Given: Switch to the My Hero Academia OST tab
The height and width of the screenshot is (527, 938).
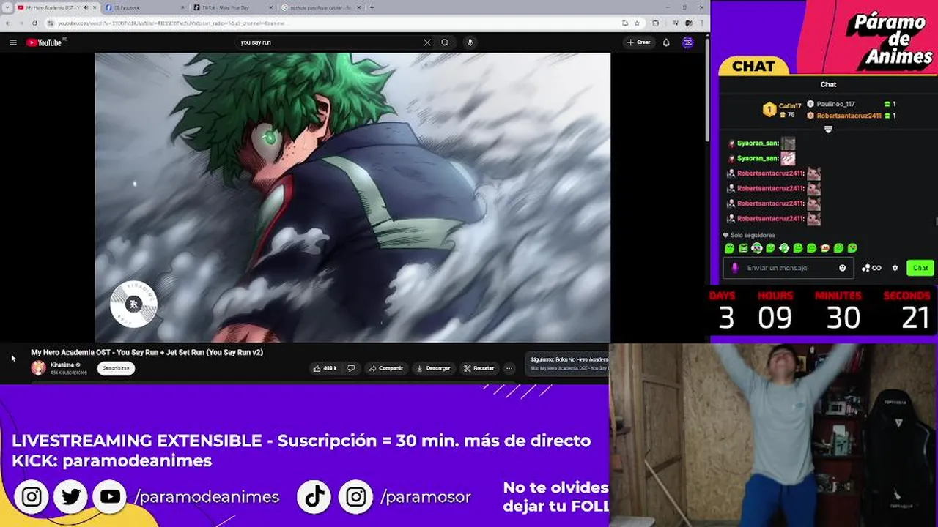Looking at the screenshot, I should coord(53,7).
